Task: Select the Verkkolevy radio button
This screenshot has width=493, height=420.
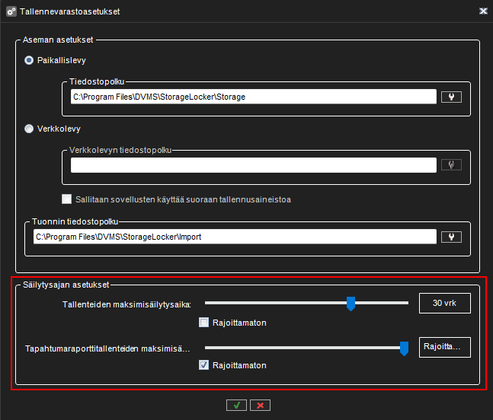Action: (30, 129)
